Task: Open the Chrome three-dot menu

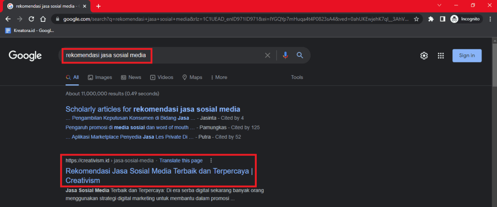Action: [x=489, y=19]
